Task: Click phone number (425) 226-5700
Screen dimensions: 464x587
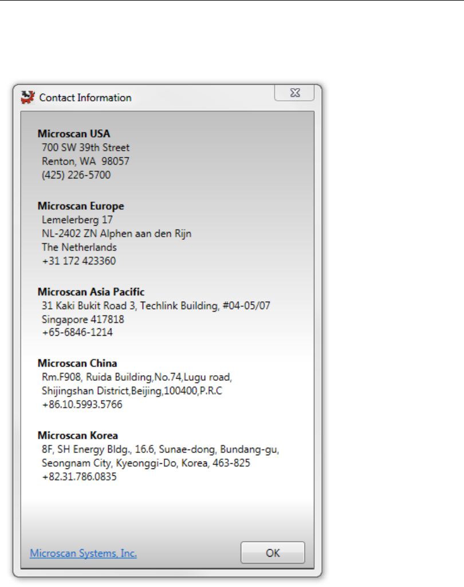Action: (x=76, y=175)
